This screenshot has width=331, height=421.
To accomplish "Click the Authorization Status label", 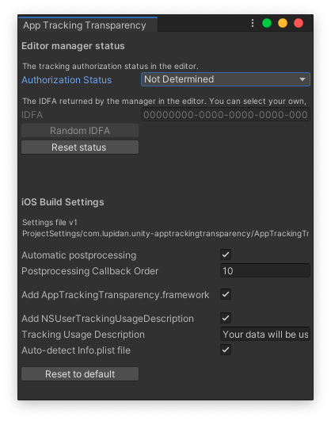I will [67, 80].
